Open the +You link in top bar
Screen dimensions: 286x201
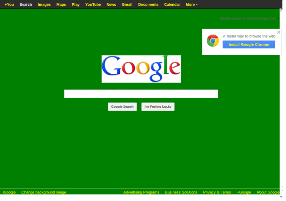(9, 5)
